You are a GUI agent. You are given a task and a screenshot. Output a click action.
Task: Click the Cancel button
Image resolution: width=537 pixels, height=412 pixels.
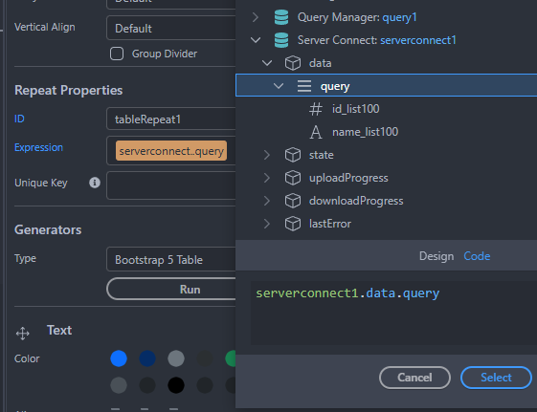pos(414,378)
